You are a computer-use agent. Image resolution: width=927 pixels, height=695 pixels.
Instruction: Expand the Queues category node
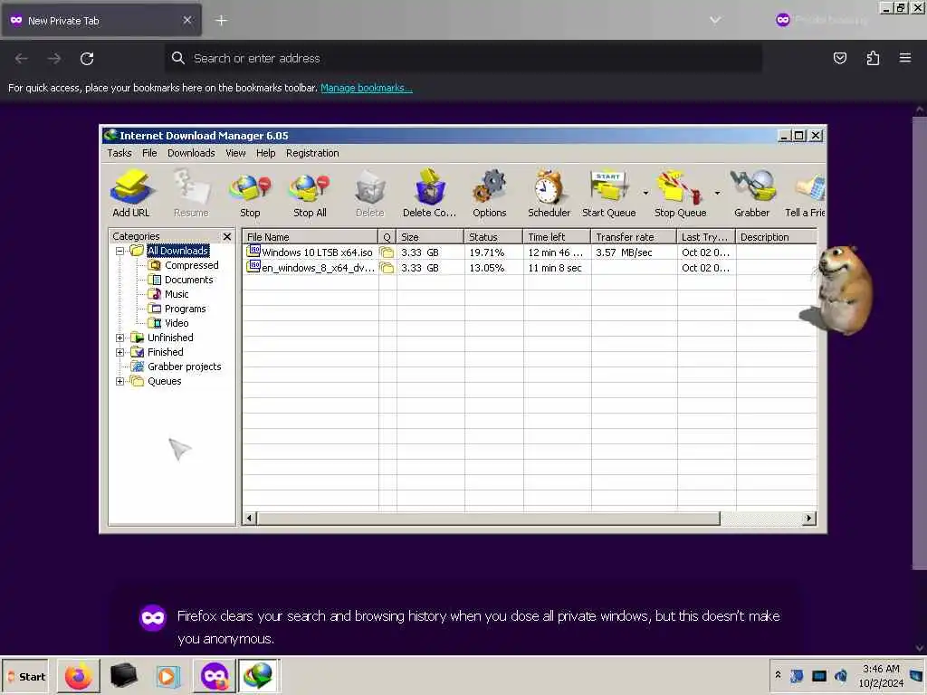(x=120, y=381)
